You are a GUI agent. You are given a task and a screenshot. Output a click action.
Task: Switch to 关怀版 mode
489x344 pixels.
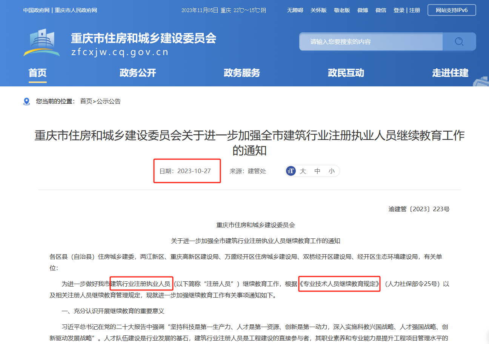tap(318, 10)
